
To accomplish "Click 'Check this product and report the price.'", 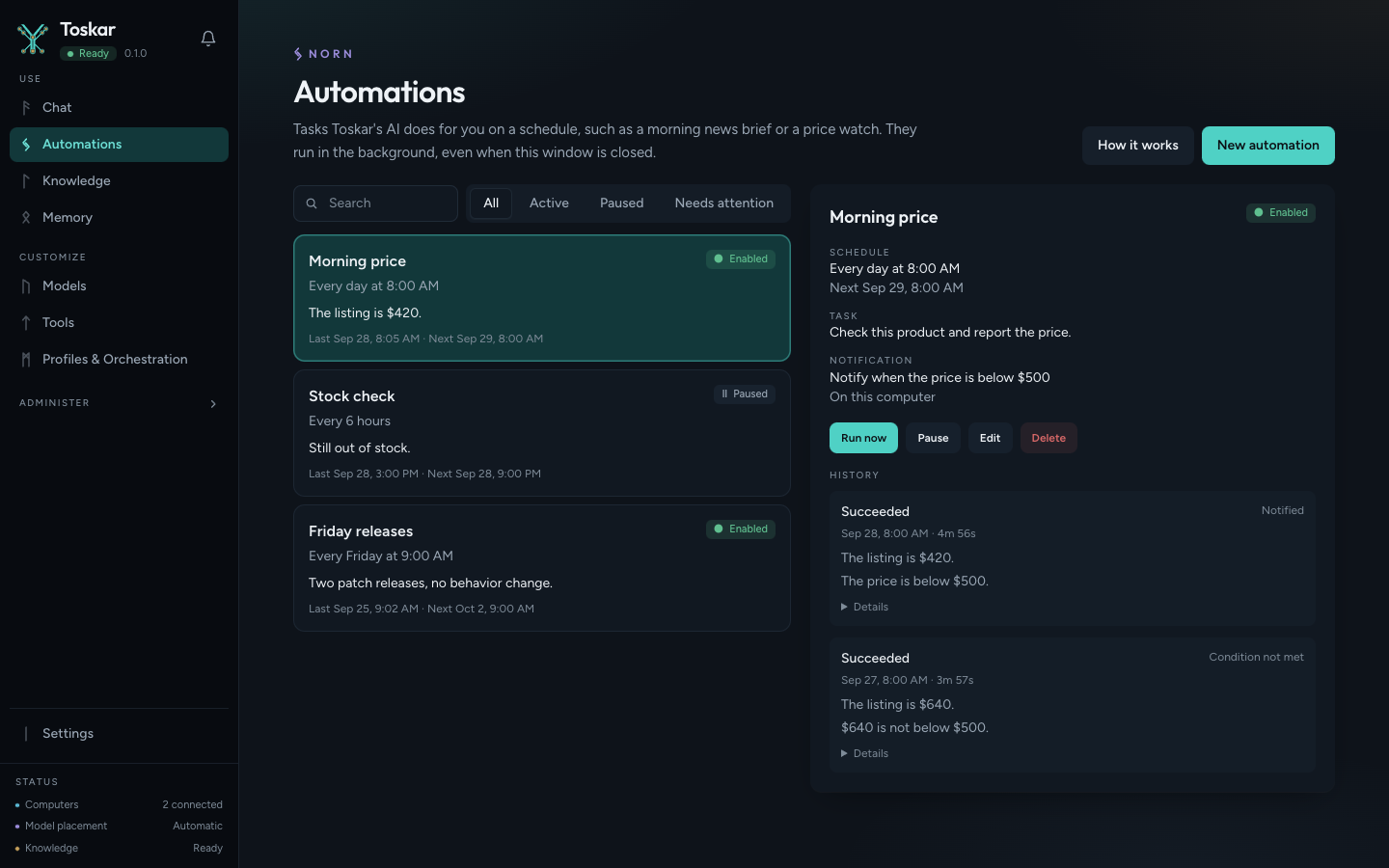I will click(950, 332).
